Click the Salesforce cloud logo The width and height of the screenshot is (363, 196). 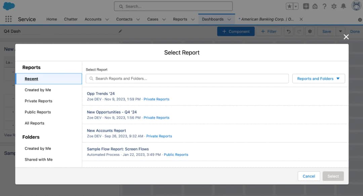9,6
